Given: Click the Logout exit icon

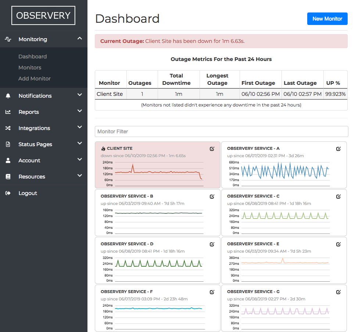Looking at the screenshot, I should 8,193.
